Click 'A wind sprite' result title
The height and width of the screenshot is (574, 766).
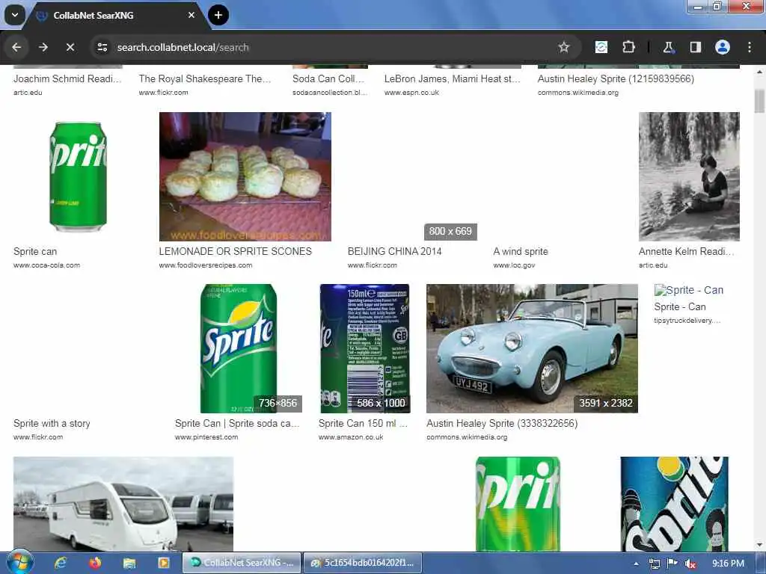(521, 251)
